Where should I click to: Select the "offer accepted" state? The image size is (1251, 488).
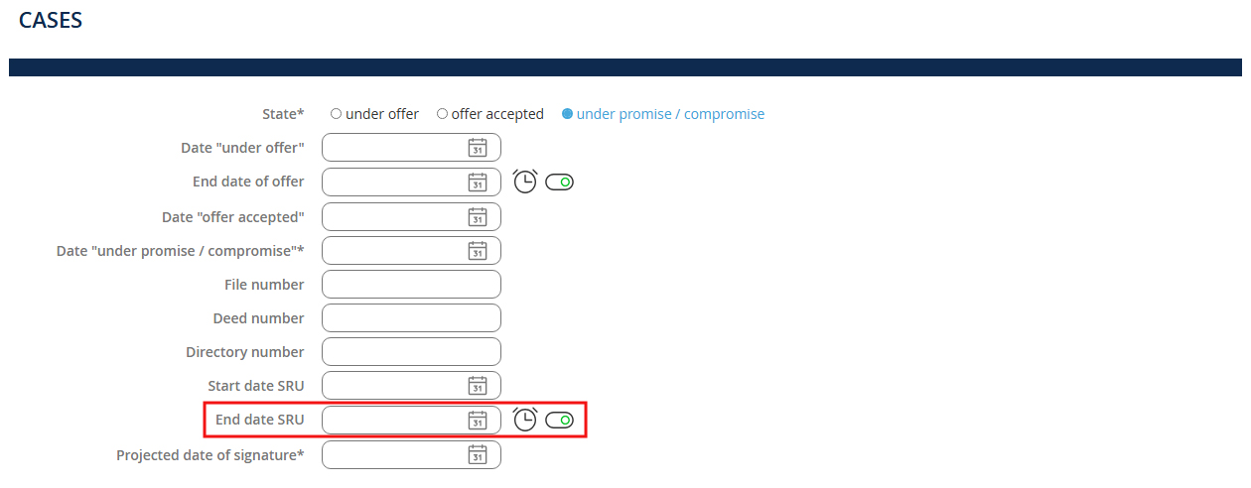coord(443,114)
